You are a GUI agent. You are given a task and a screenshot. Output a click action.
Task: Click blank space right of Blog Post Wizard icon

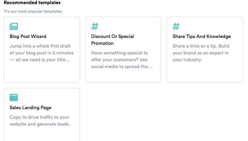point(48,26)
